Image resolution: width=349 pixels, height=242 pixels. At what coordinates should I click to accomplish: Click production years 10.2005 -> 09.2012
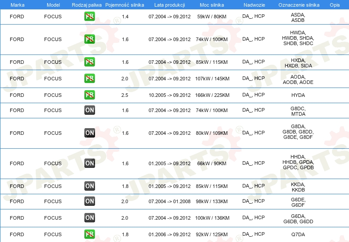click(170, 95)
